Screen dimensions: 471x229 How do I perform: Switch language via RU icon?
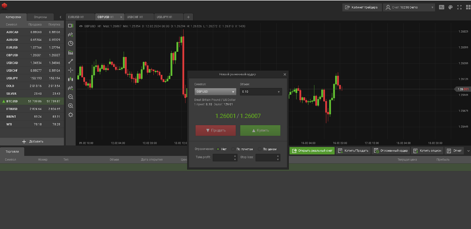[x=442, y=7]
